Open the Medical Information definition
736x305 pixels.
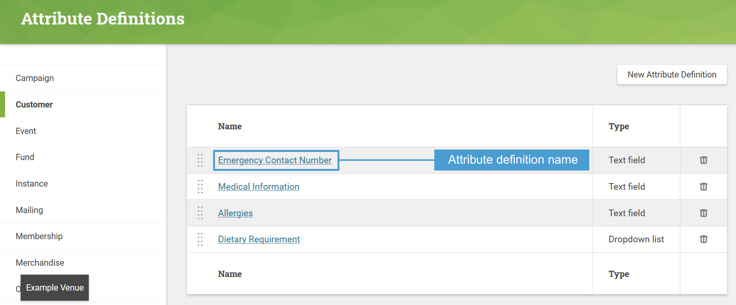258,187
